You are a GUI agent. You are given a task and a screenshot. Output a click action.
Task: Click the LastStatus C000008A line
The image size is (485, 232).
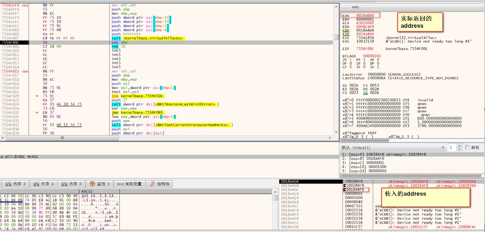tap(400, 78)
